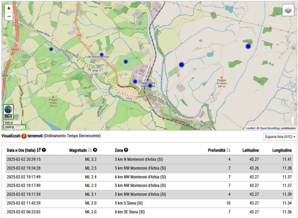Click depth value 10
The image size is (298, 218).
228,203
